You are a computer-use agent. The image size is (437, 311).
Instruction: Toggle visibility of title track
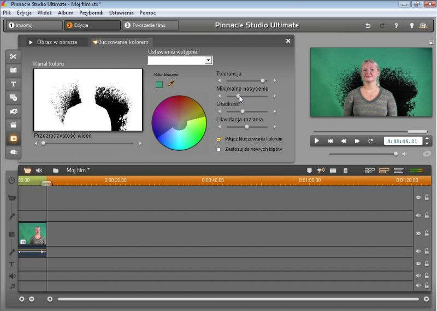[x=418, y=263]
